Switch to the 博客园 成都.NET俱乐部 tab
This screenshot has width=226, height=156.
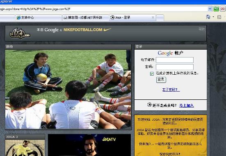click(85, 18)
